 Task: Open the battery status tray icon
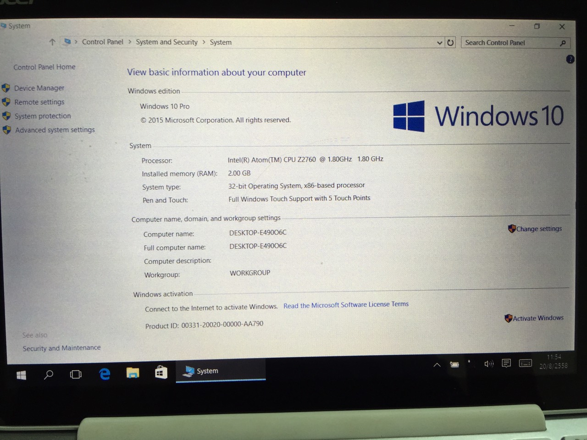click(x=454, y=364)
